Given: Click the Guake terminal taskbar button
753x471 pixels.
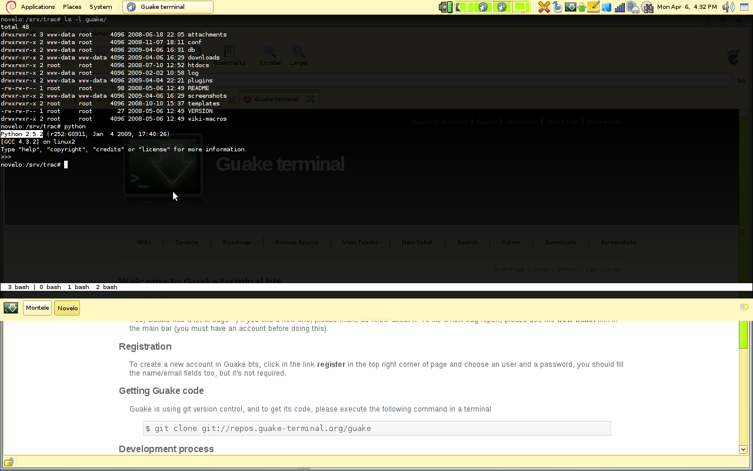Looking at the screenshot, I should pyautogui.click(x=168, y=7).
